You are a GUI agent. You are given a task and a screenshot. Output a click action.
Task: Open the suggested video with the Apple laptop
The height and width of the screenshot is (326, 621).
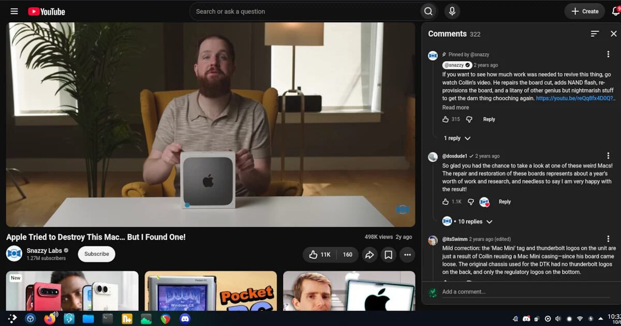coord(349,291)
